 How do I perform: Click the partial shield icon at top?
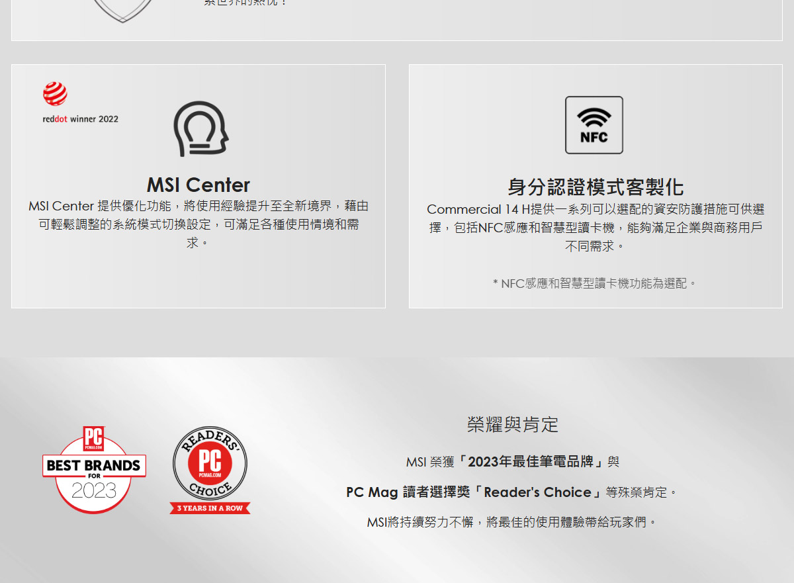[123, 10]
